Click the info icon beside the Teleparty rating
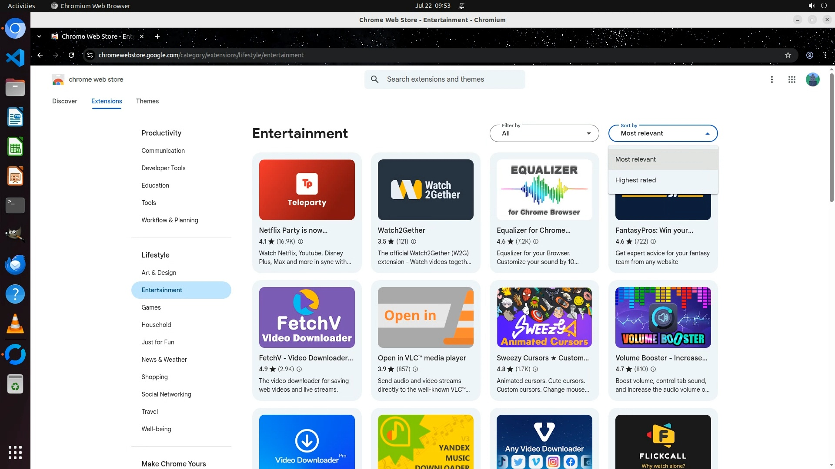The image size is (835, 469). 301,241
